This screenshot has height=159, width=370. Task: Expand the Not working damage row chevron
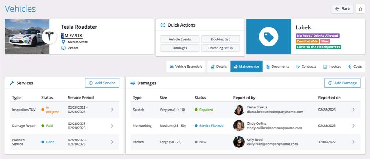(353, 126)
